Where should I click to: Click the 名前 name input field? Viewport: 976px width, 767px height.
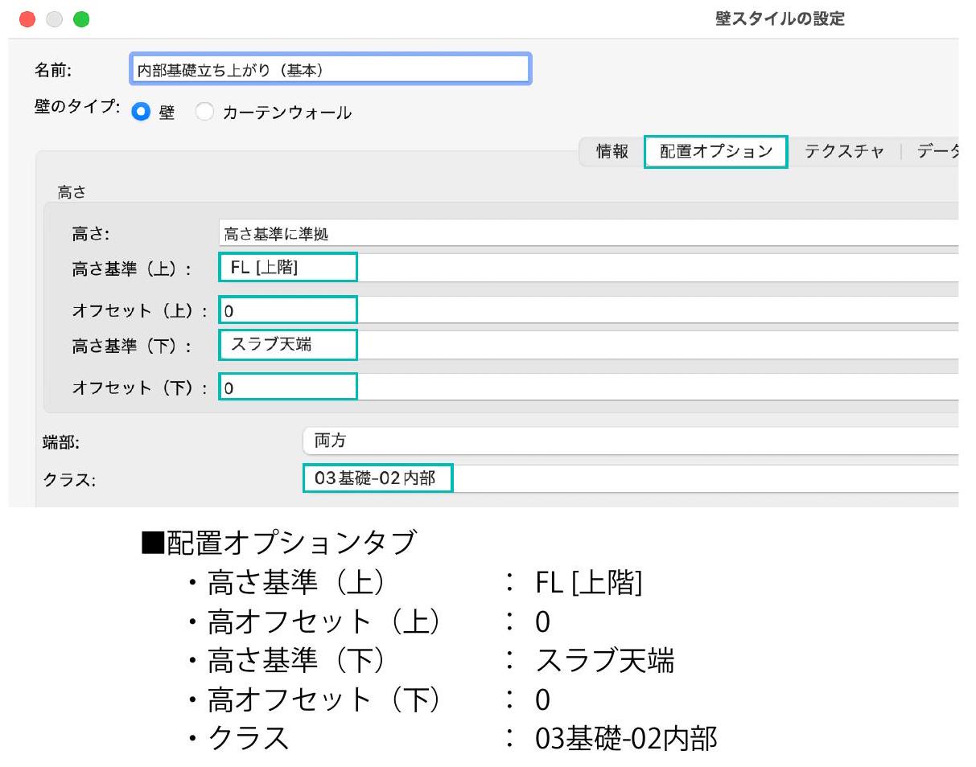[330, 69]
